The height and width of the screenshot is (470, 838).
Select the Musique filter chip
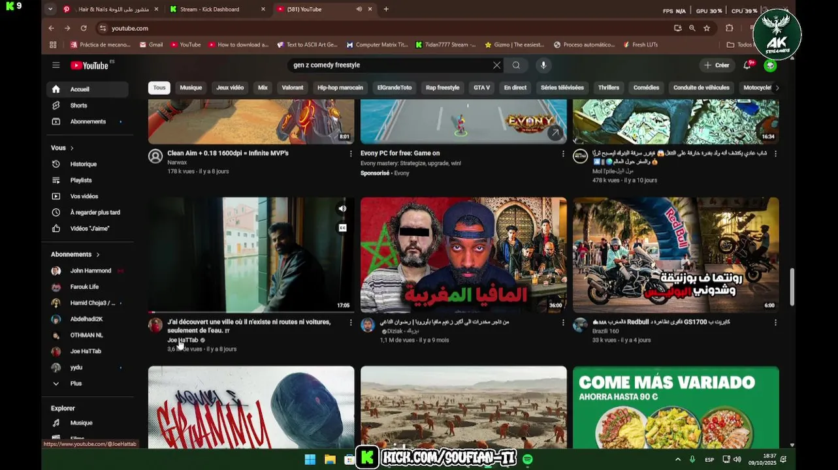191,87
